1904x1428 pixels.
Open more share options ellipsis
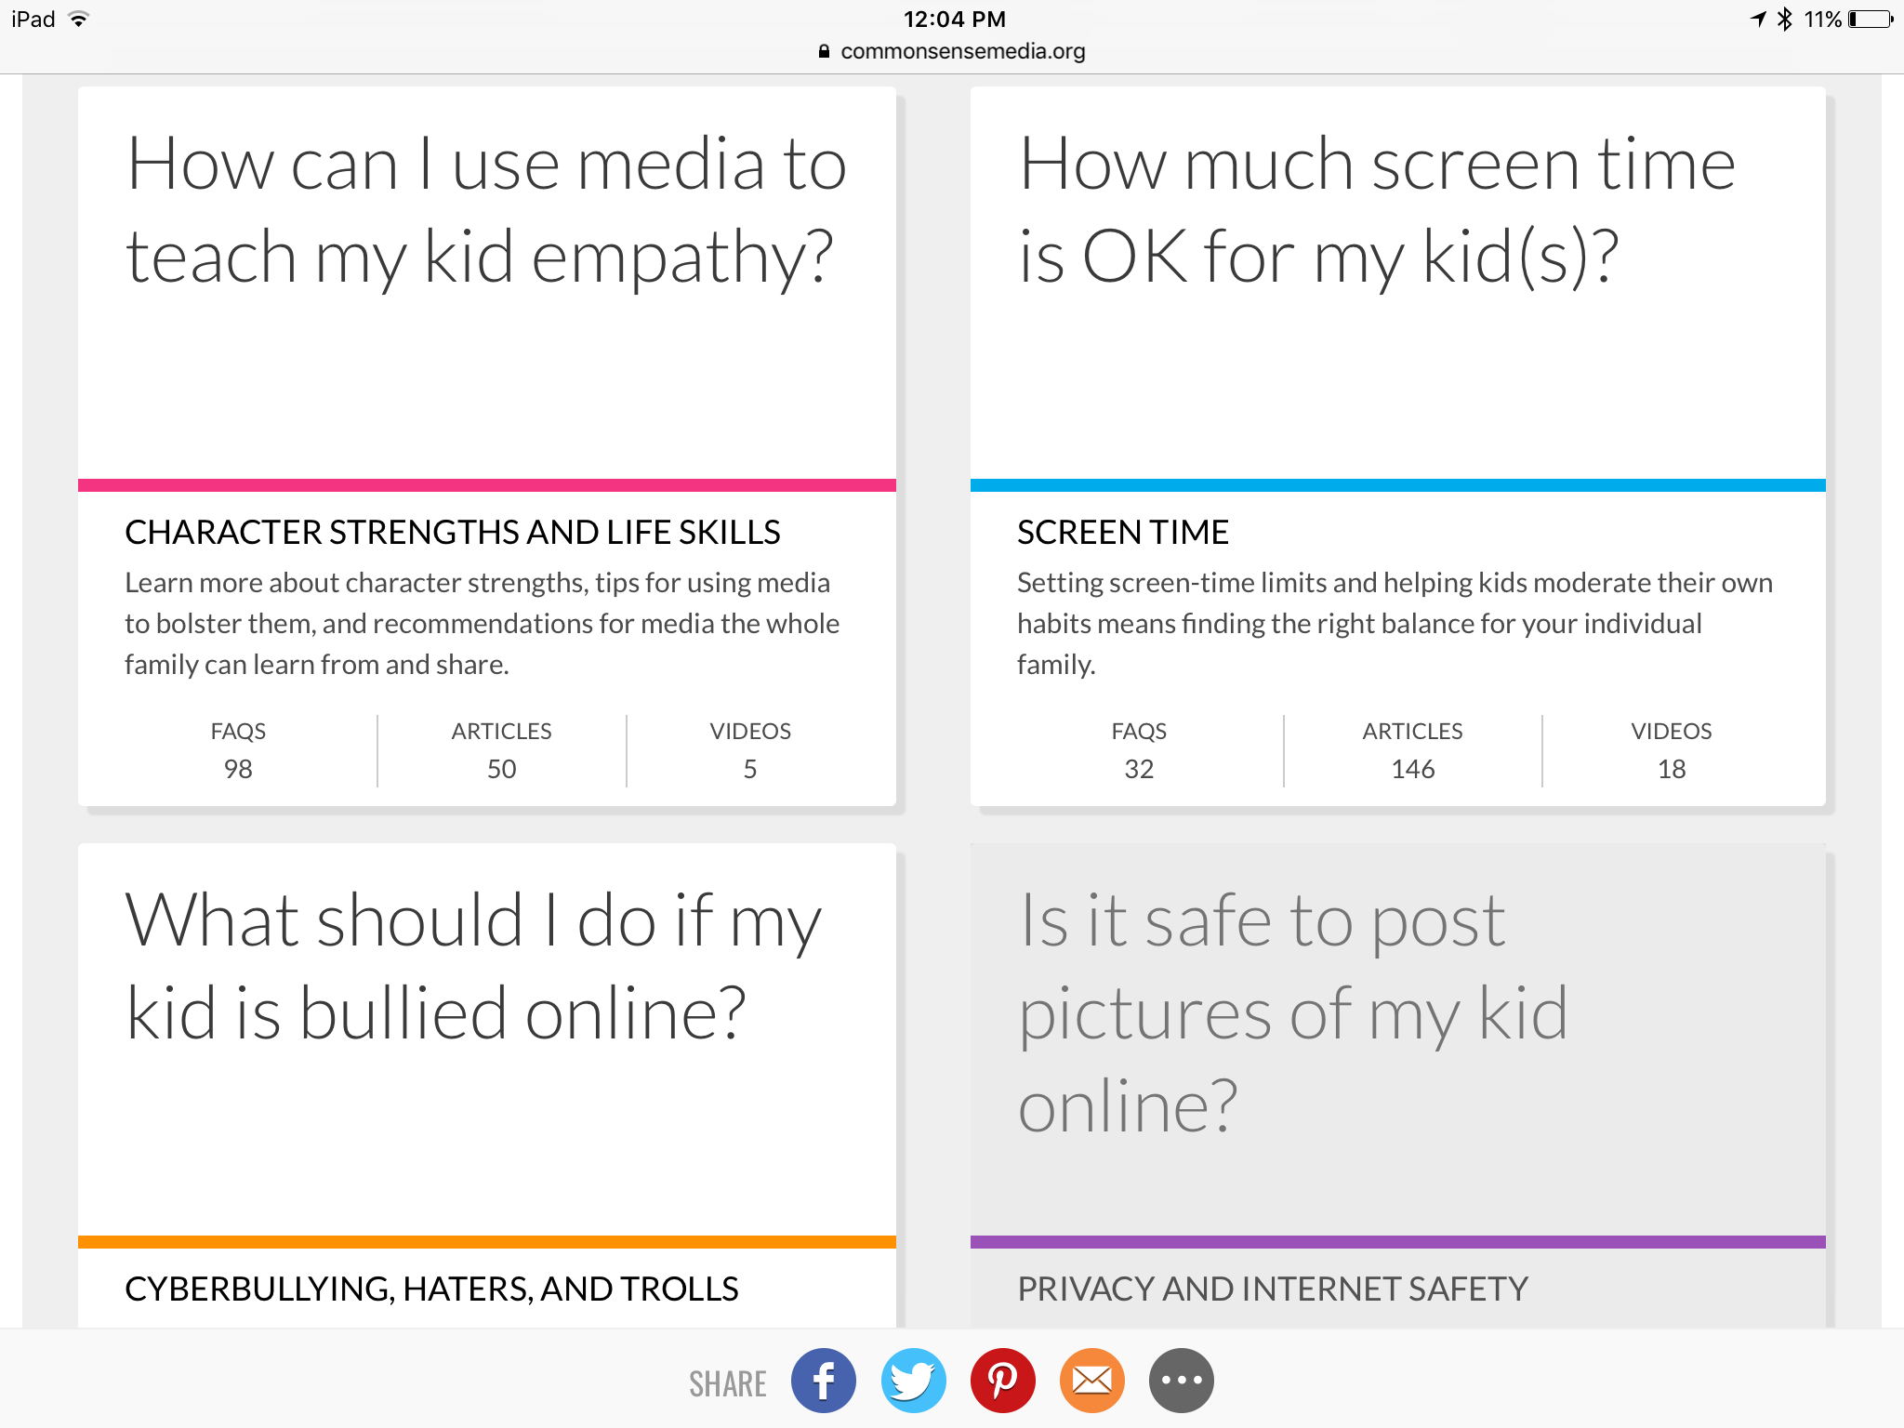point(1181,1381)
